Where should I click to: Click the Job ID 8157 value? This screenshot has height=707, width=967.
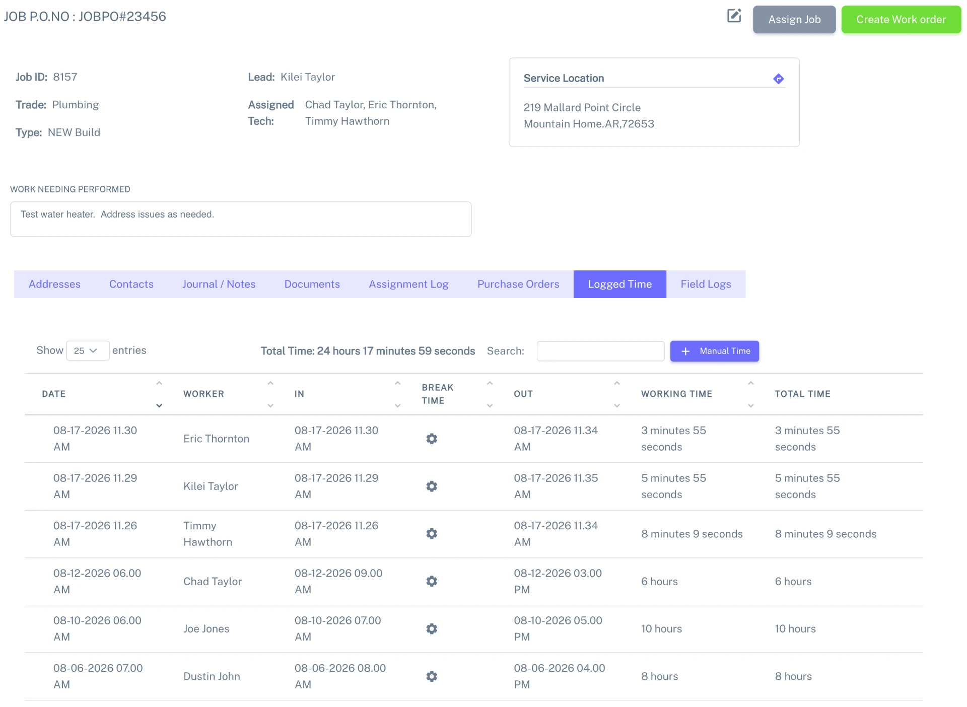point(65,77)
